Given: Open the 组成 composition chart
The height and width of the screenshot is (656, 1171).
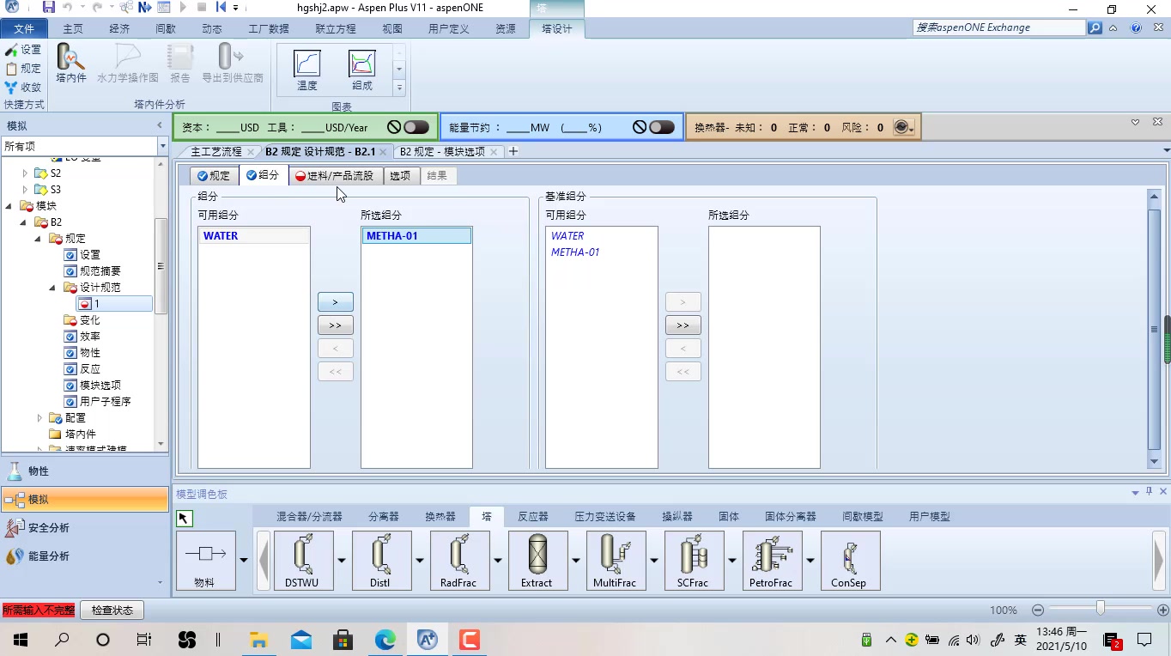Looking at the screenshot, I should 362,70.
